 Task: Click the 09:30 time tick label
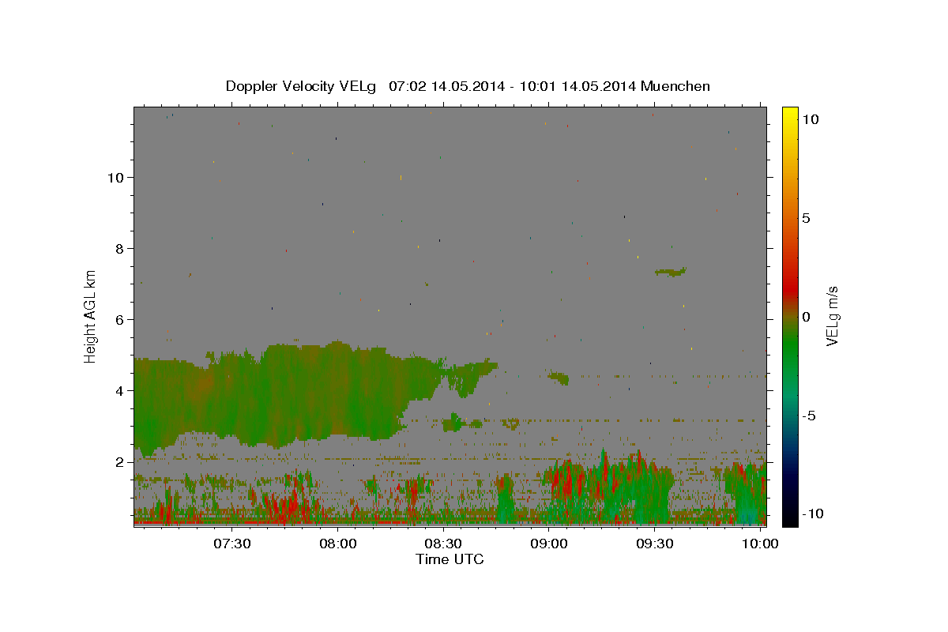click(655, 544)
